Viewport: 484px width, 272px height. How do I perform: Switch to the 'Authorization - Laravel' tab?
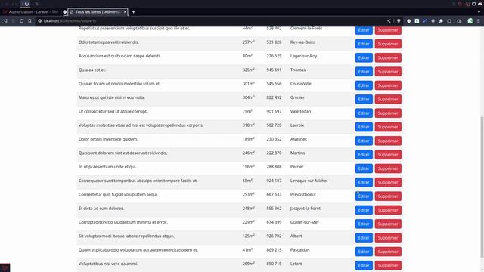pos(31,12)
